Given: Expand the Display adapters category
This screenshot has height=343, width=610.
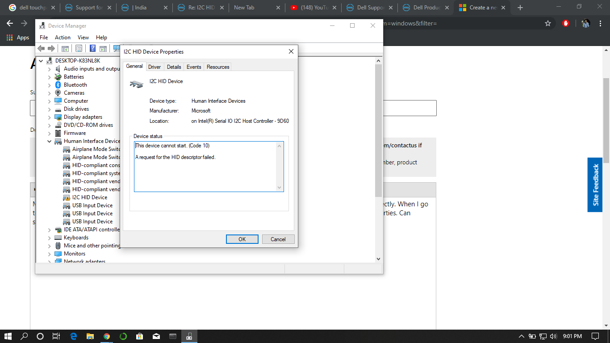Looking at the screenshot, I should point(49,117).
